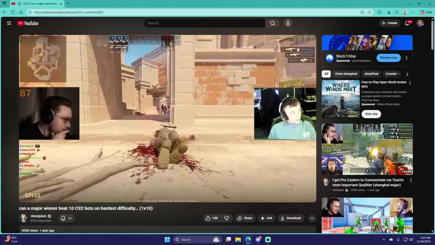The height and width of the screenshot is (245, 435).
Task: Open more actions ellipsis under video
Action: tap(312, 218)
